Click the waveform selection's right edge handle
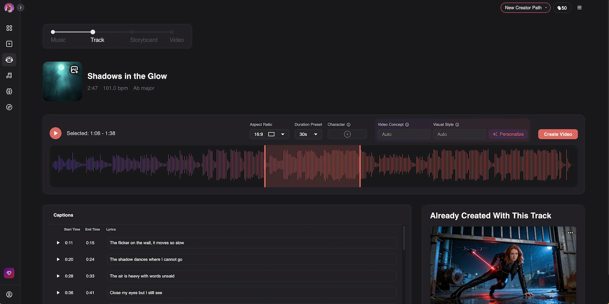Viewport: 609px width, 304px height. pyautogui.click(x=360, y=166)
